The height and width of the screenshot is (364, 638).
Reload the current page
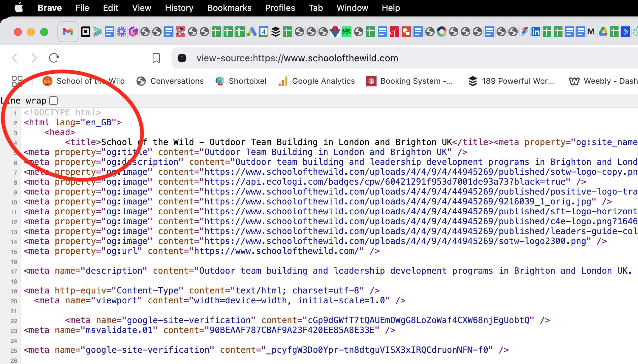tap(54, 58)
